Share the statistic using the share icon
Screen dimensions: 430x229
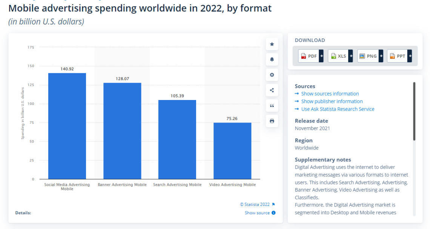272,90
